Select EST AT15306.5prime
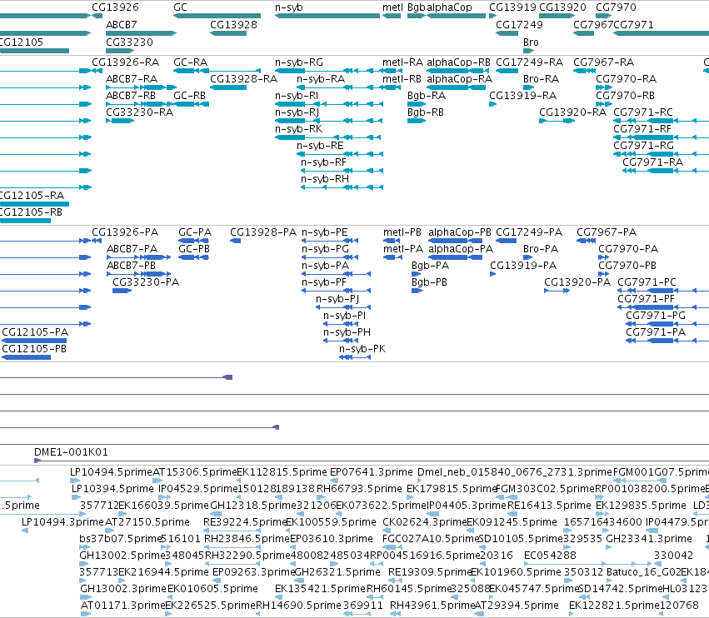 tap(195, 472)
